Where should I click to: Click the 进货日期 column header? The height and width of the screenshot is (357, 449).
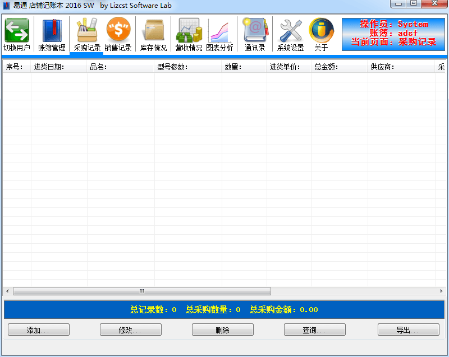59,67
